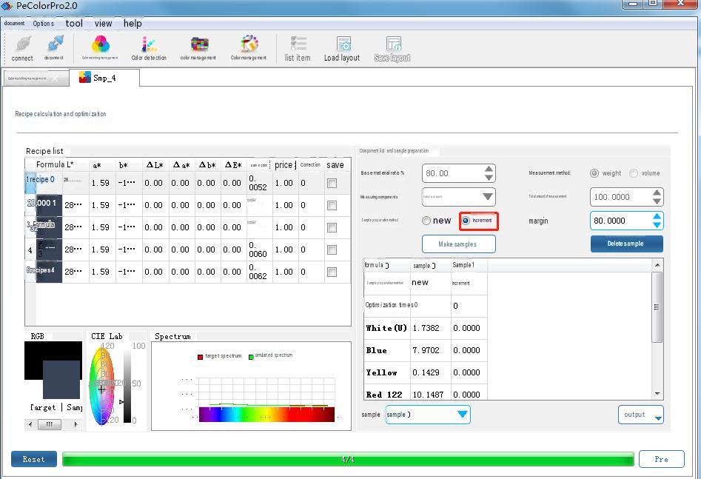
Task: Tick the save checkbox in the third recipe row
Action: point(332,227)
